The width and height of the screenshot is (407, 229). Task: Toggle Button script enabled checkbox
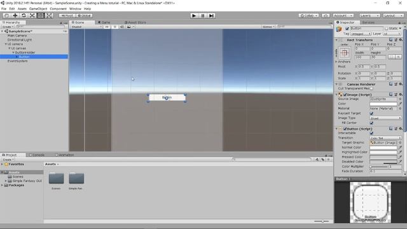point(345,128)
